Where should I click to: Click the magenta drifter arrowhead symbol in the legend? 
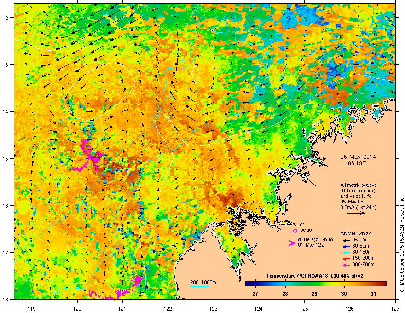[x=292, y=243]
